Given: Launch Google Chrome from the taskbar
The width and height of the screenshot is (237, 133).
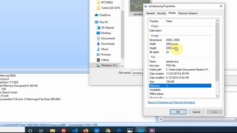Looking at the screenshot, I should pyautogui.click(x=108, y=130).
